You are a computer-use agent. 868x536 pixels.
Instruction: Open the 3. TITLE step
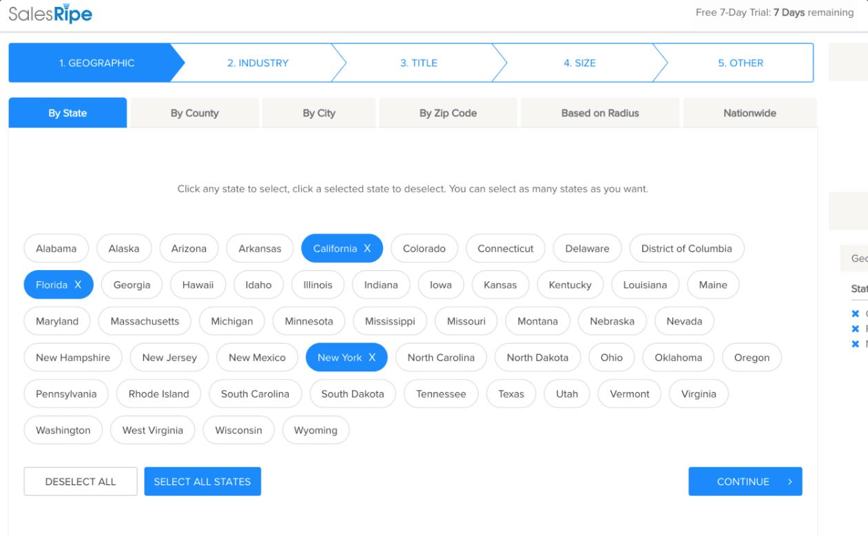pos(419,63)
